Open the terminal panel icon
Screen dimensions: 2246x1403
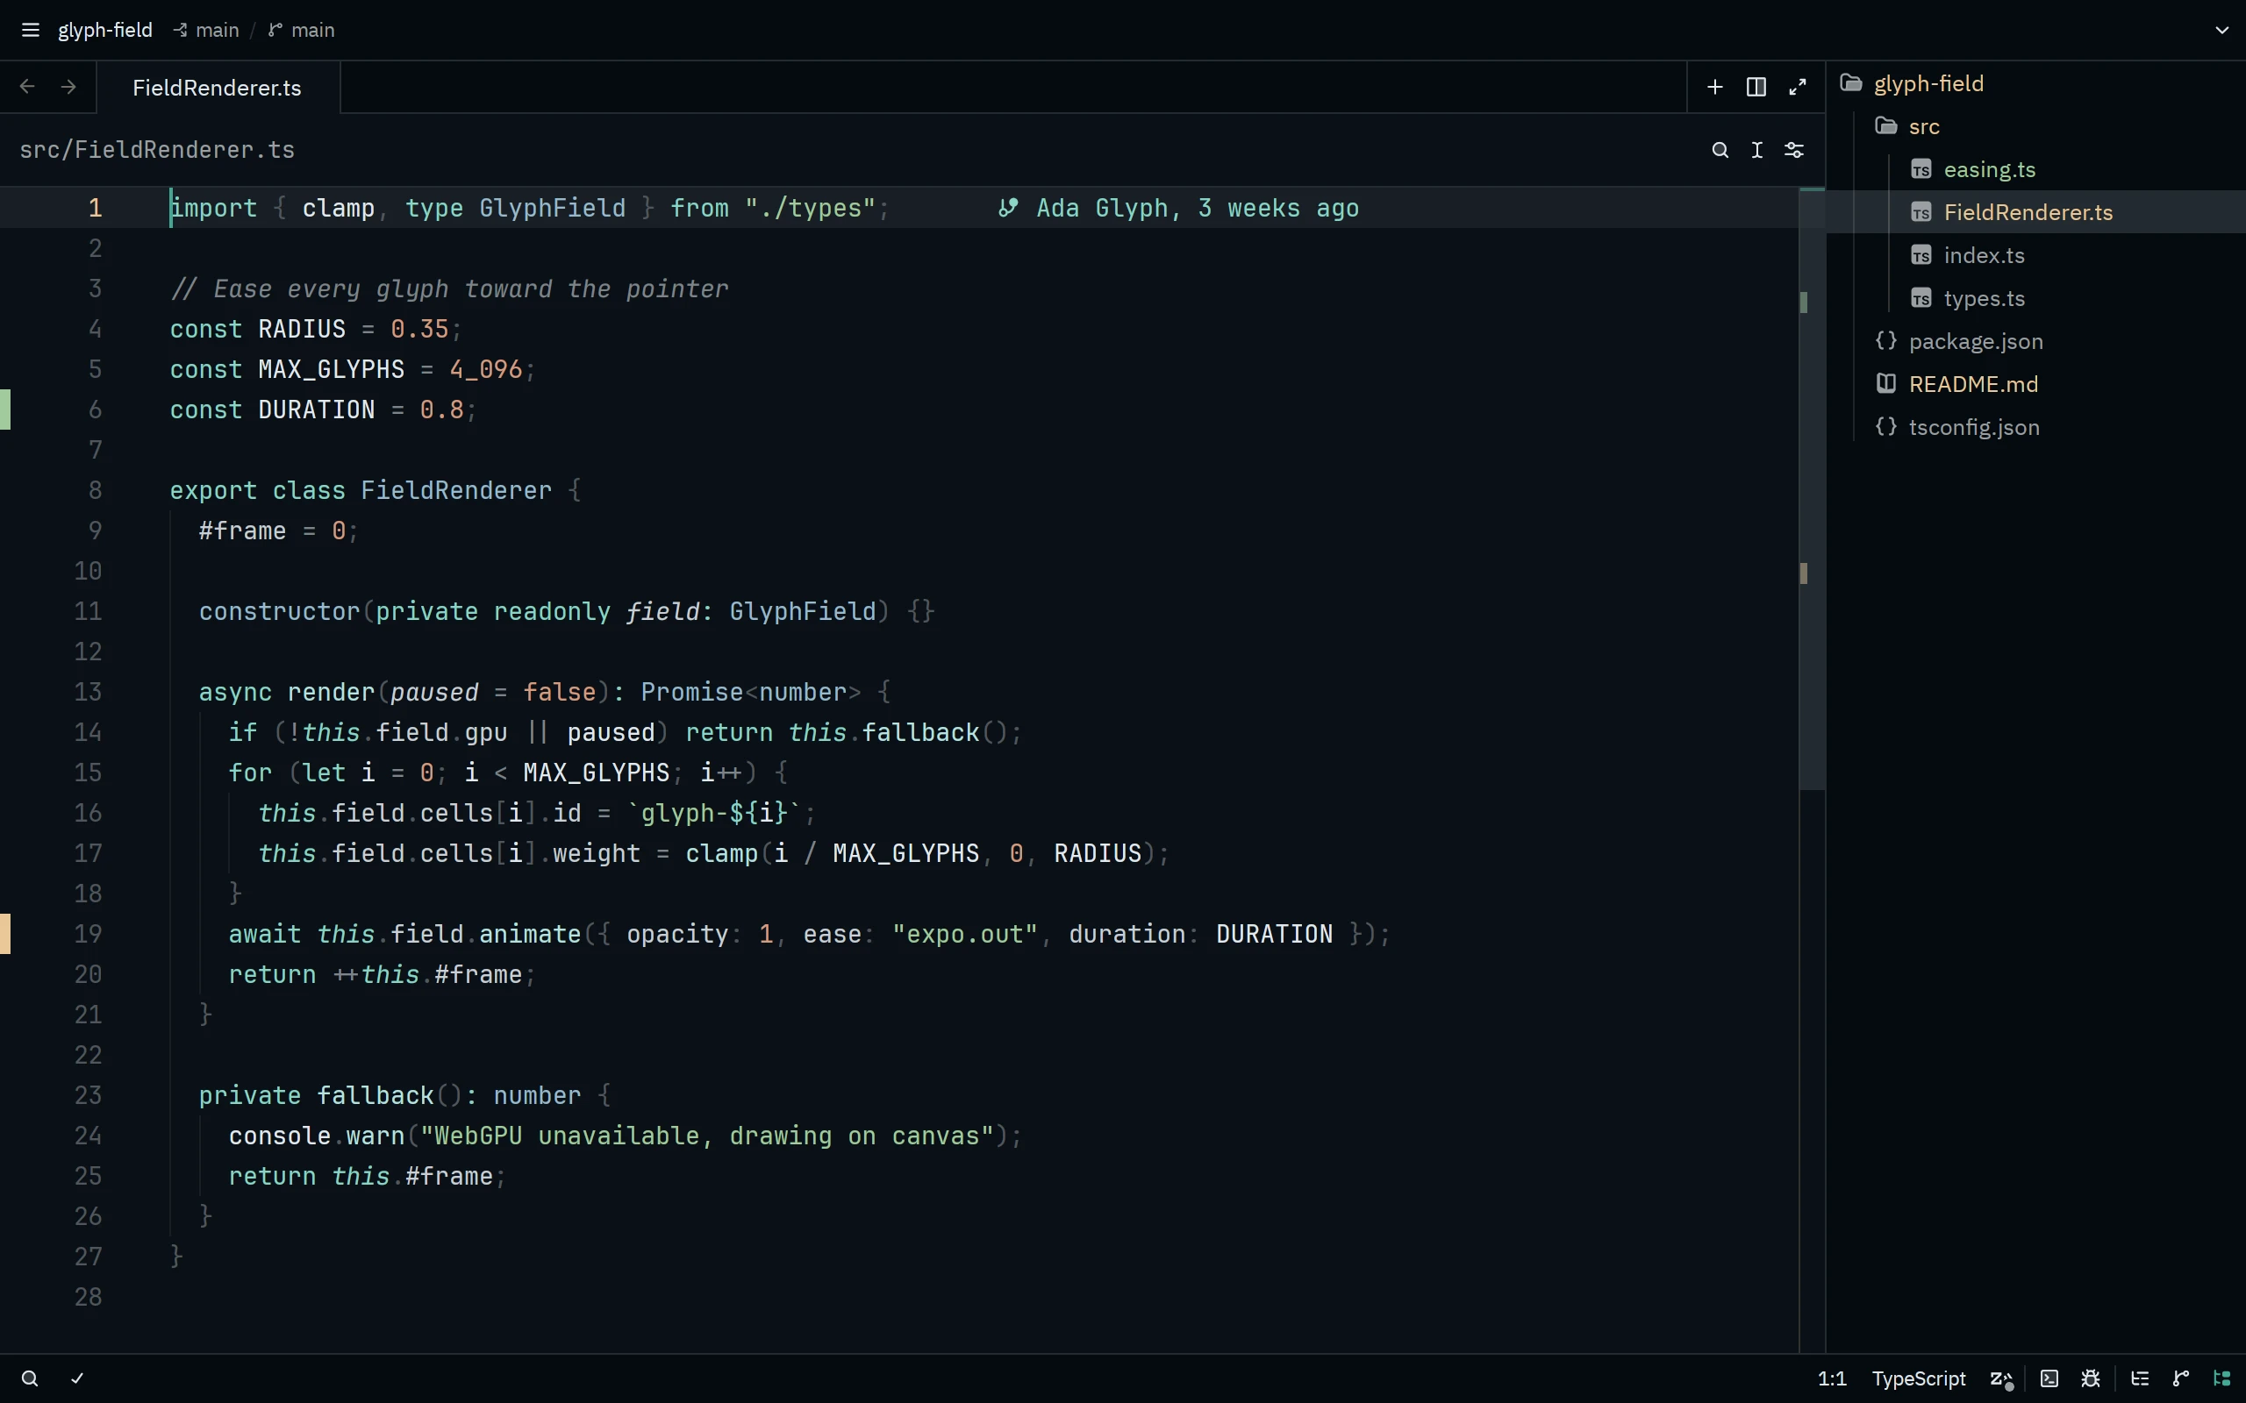coord(2049,1378)
